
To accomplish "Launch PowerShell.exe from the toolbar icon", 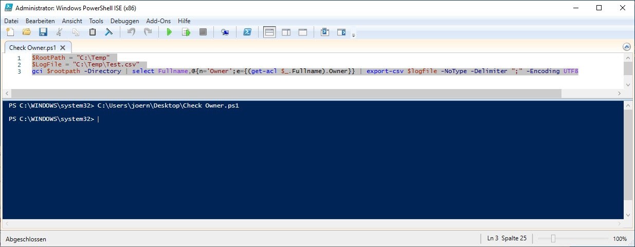I will pyautogui.click(x=247, y=32).
